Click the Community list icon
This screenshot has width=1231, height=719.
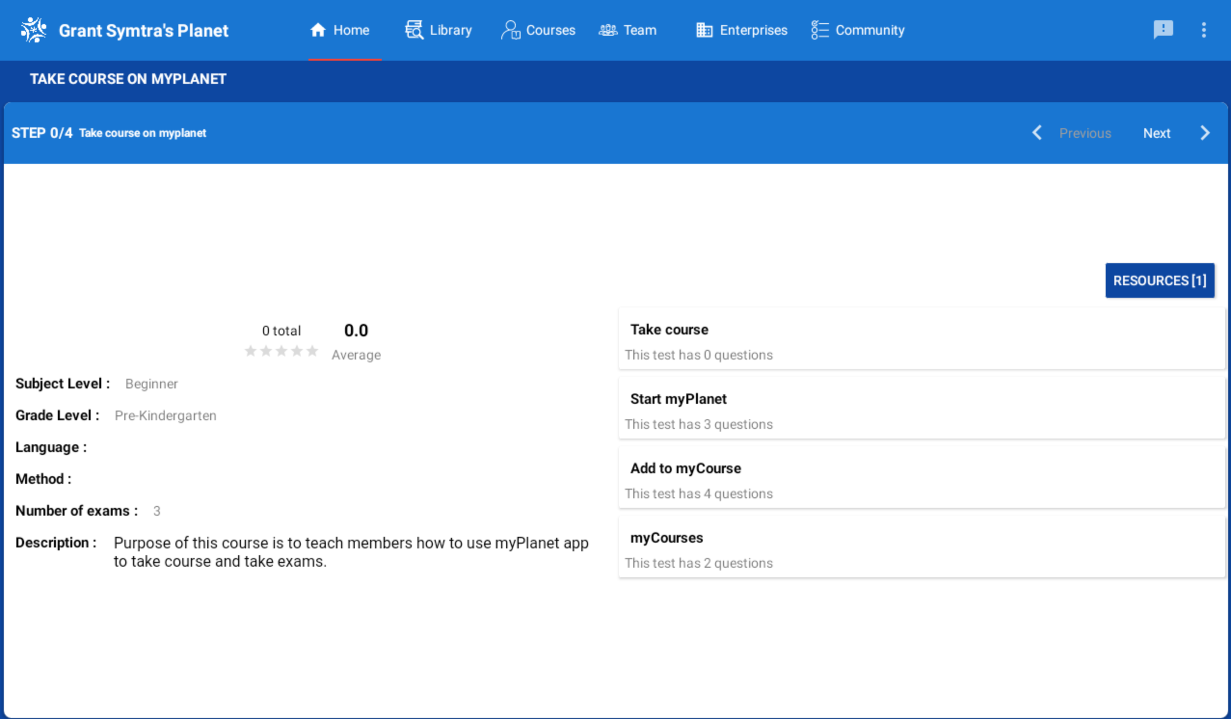pos(820,30)
